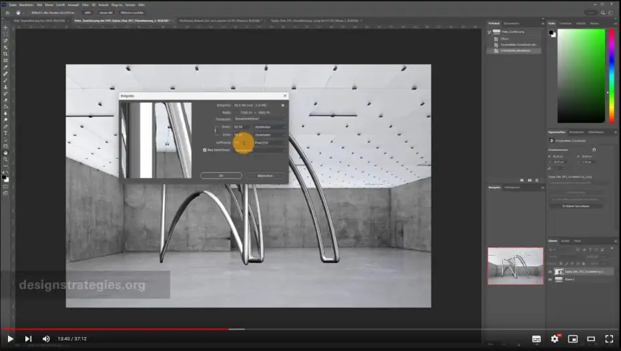
Task: Select the Pen tool
Action: (5, 127)
